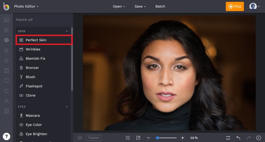The width and height of the screenshot is (265, 142).
Task: Open the history clock icon
Action: point(259,138)
